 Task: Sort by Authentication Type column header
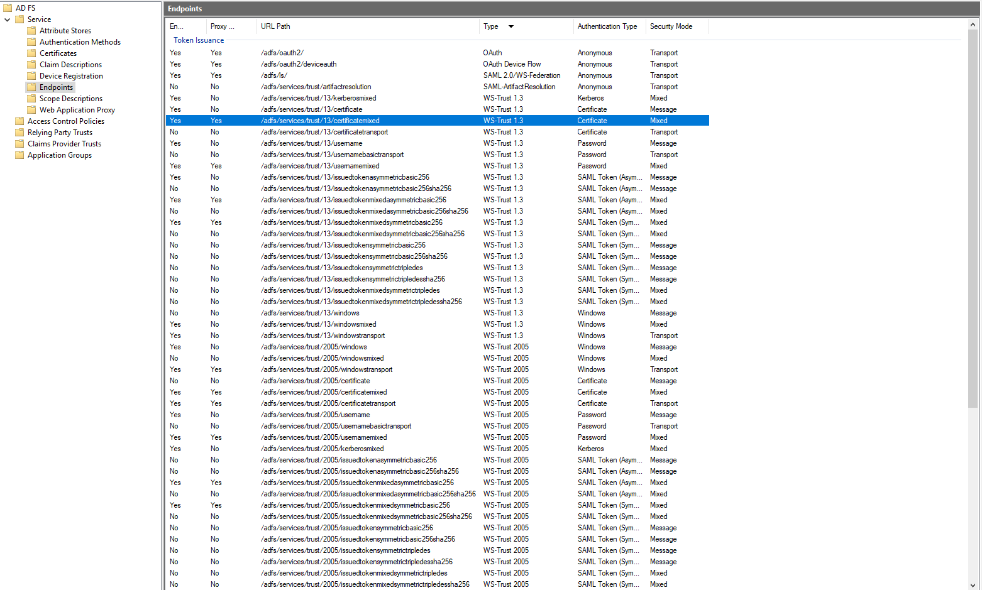(x=607, y=26)
